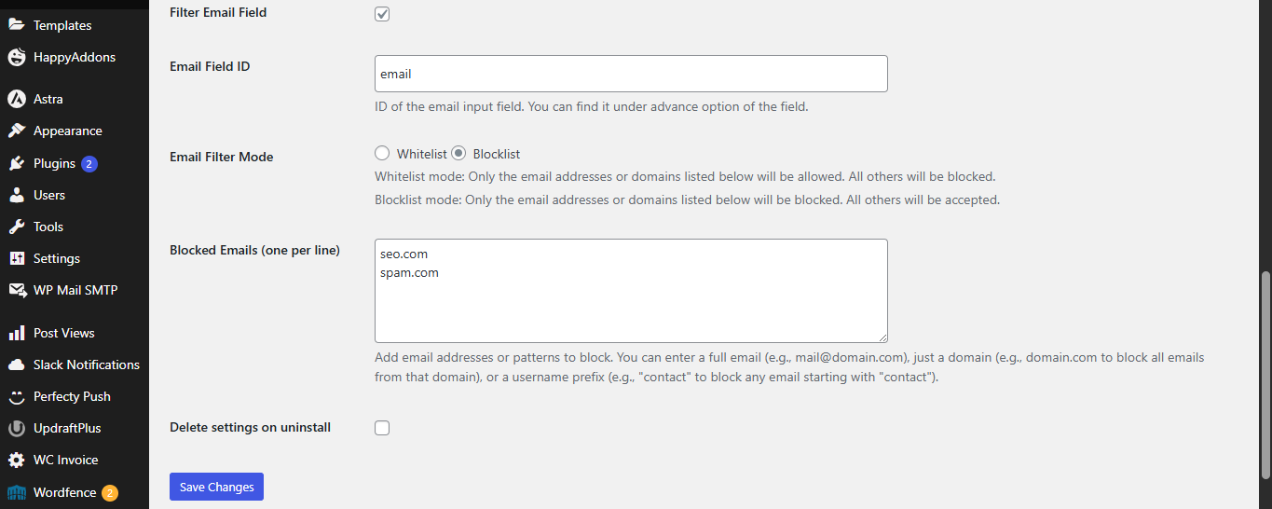Go to Post Views menu

point(63,333)
